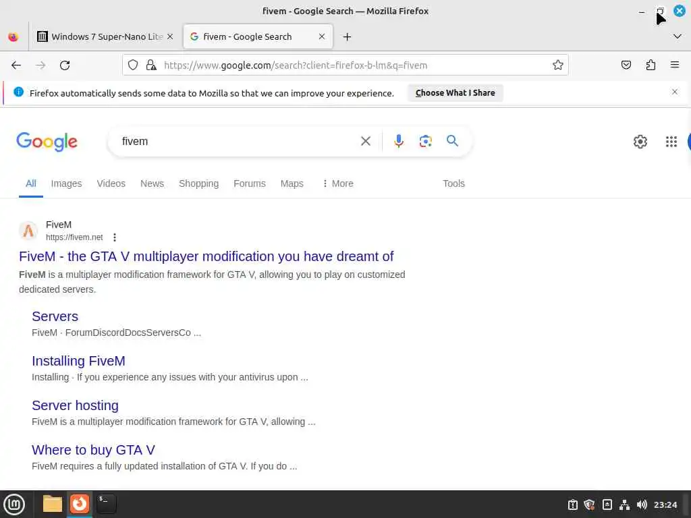Open the Linux Mint start menu
691x518 pixels.
point(14,504)
